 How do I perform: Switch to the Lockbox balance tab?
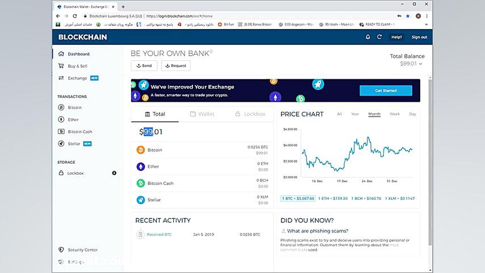point(250,114)
